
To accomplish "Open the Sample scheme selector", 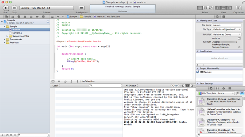I will [25, 8].
